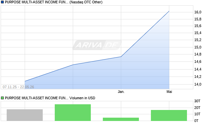Click the 14,2 price axis value
The height and width of the screenshot is (124, 207).
click(198, 77)
